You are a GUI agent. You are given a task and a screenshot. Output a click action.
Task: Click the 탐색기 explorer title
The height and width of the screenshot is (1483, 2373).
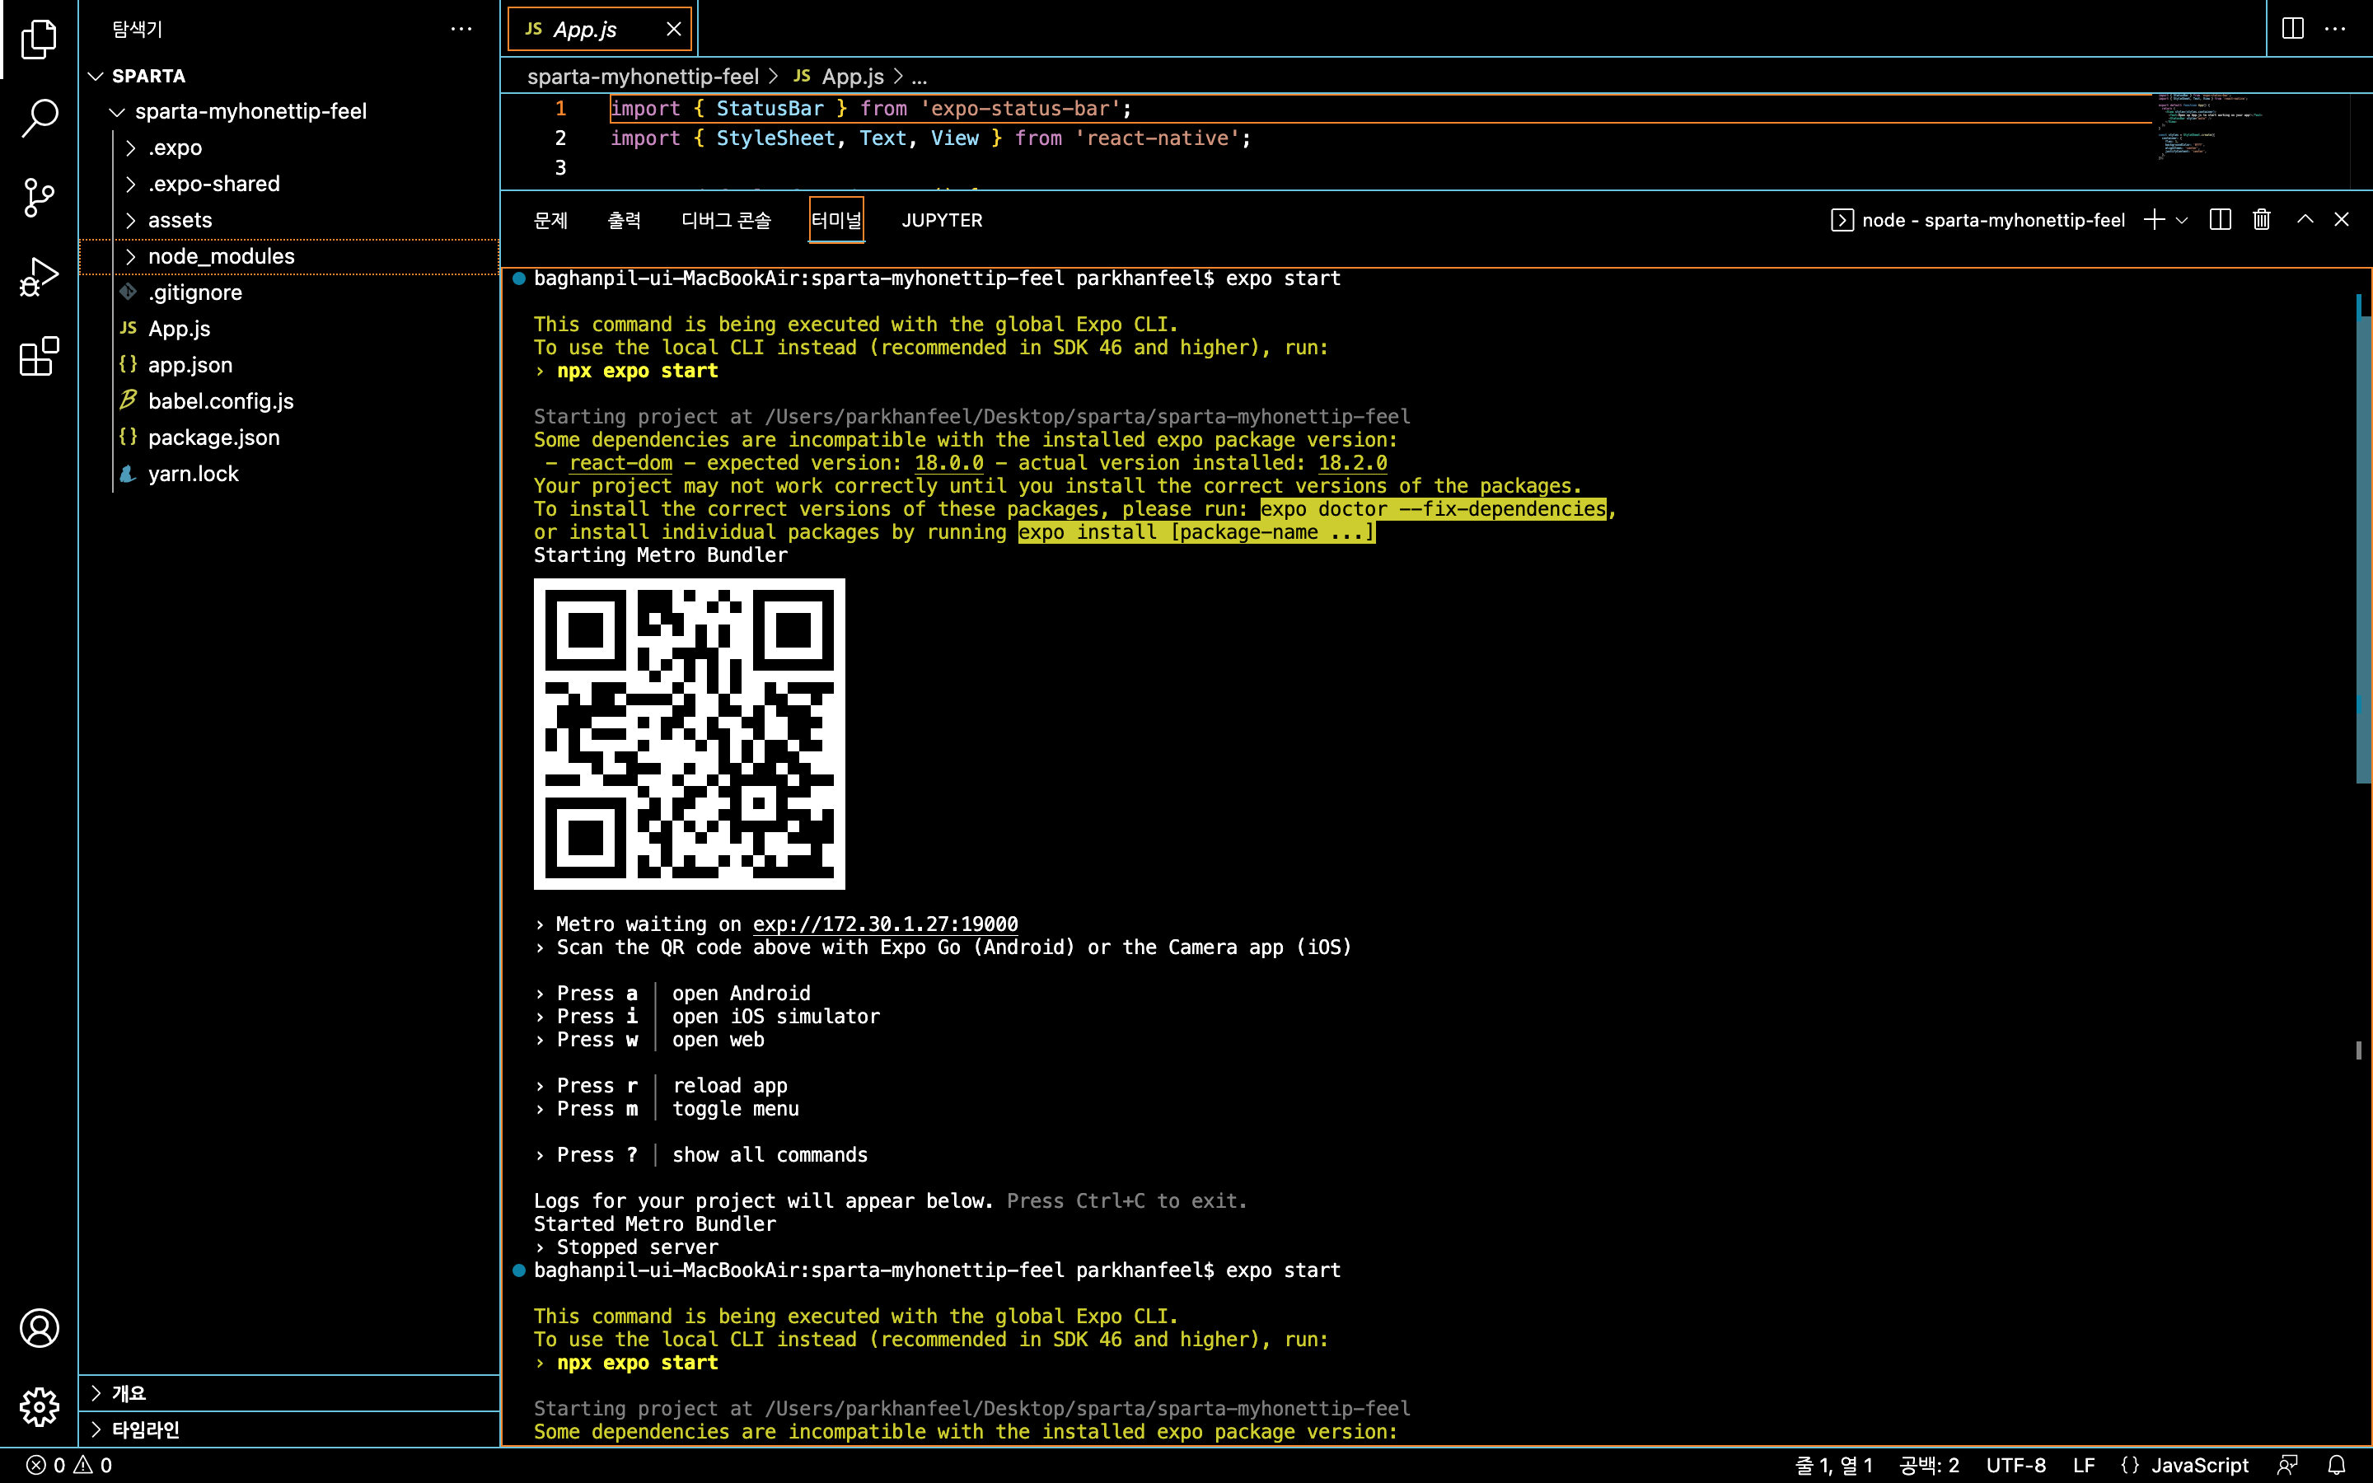[x=138, y=30]
